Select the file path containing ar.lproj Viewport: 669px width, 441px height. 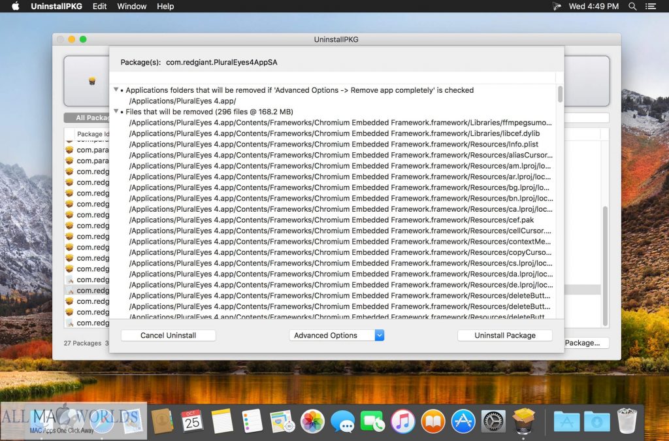click(340, 176)
